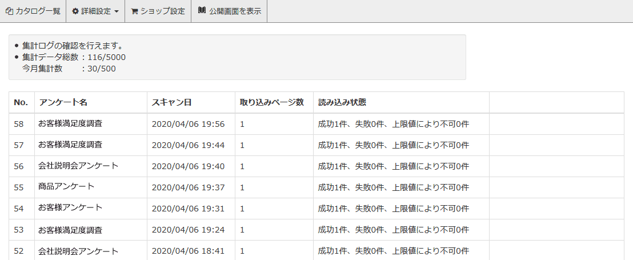Select row 56 会社説明会アンケート

pyautogui.click(x=78, y=166)
